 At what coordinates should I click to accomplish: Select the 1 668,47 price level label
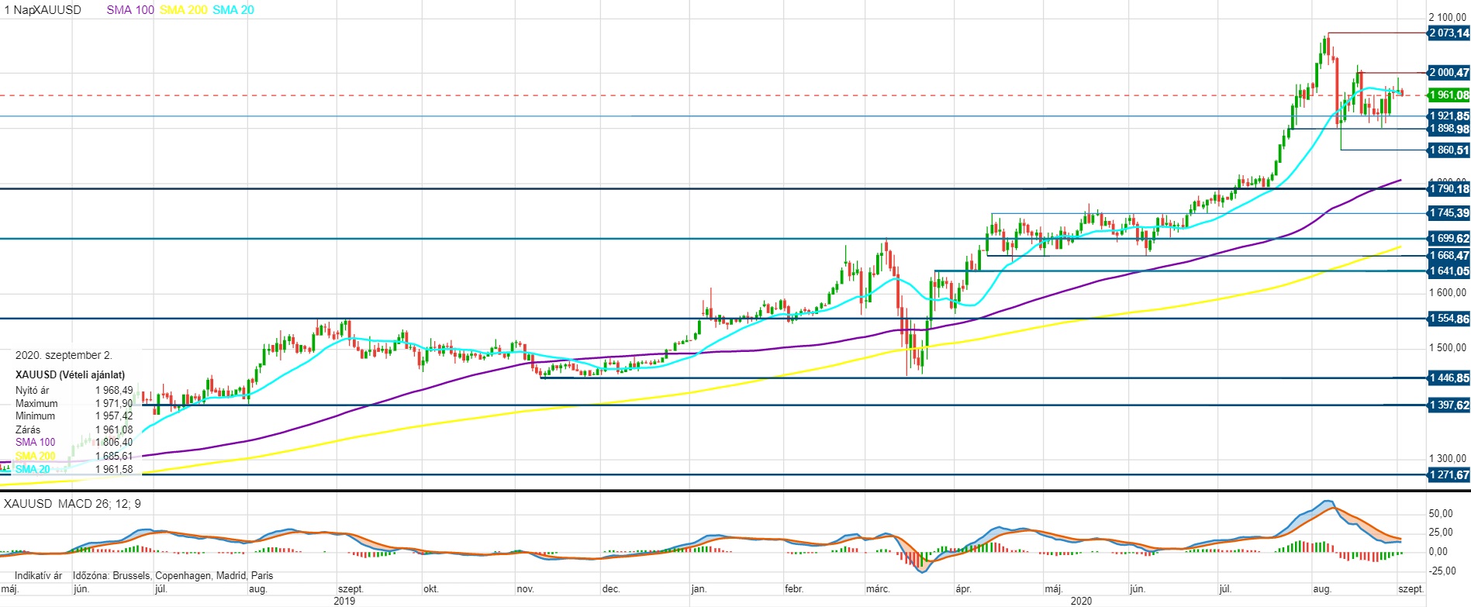pyautogui.click(x=1449, y=256)
